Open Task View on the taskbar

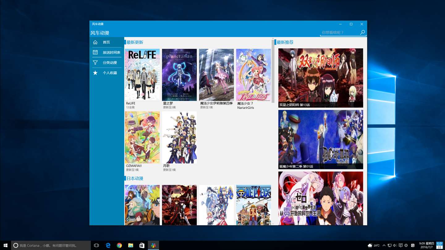(x=96, y=245)
